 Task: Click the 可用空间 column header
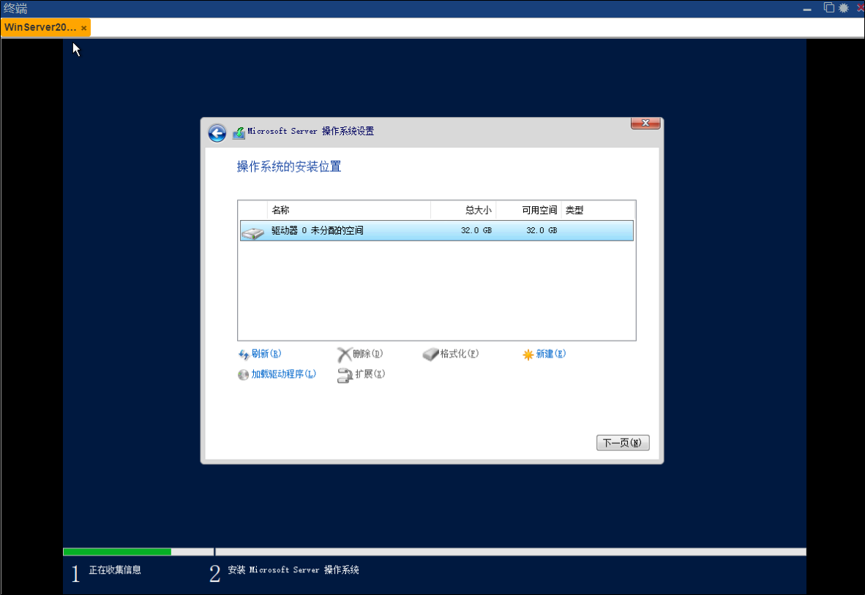pyautogui.click(x=528, y=210)
